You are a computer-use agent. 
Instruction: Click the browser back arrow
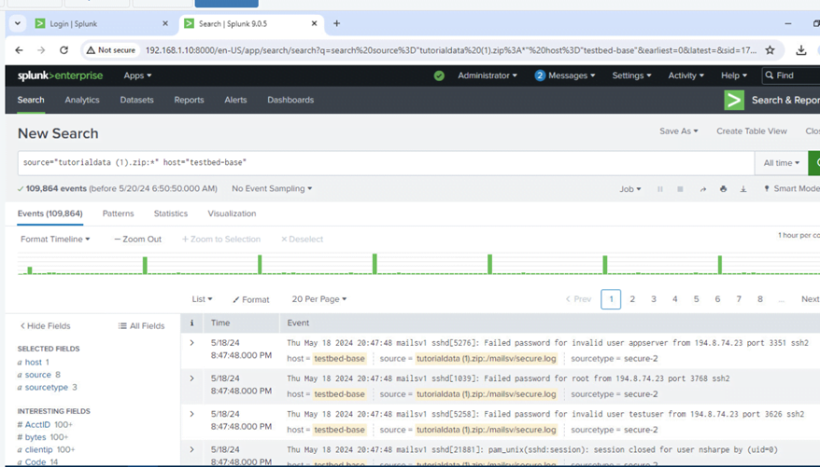coord(19,50)
